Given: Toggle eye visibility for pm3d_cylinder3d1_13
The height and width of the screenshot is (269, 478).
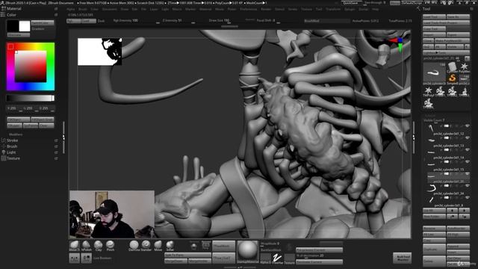Looking at the screenshot, I should 467,137.
